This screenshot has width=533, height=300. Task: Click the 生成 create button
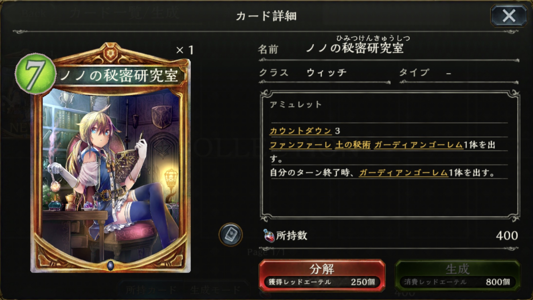point(457,276)
